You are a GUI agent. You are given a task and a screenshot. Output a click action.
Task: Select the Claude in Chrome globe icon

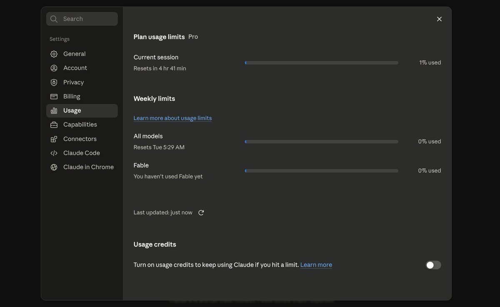click(54, 167)
